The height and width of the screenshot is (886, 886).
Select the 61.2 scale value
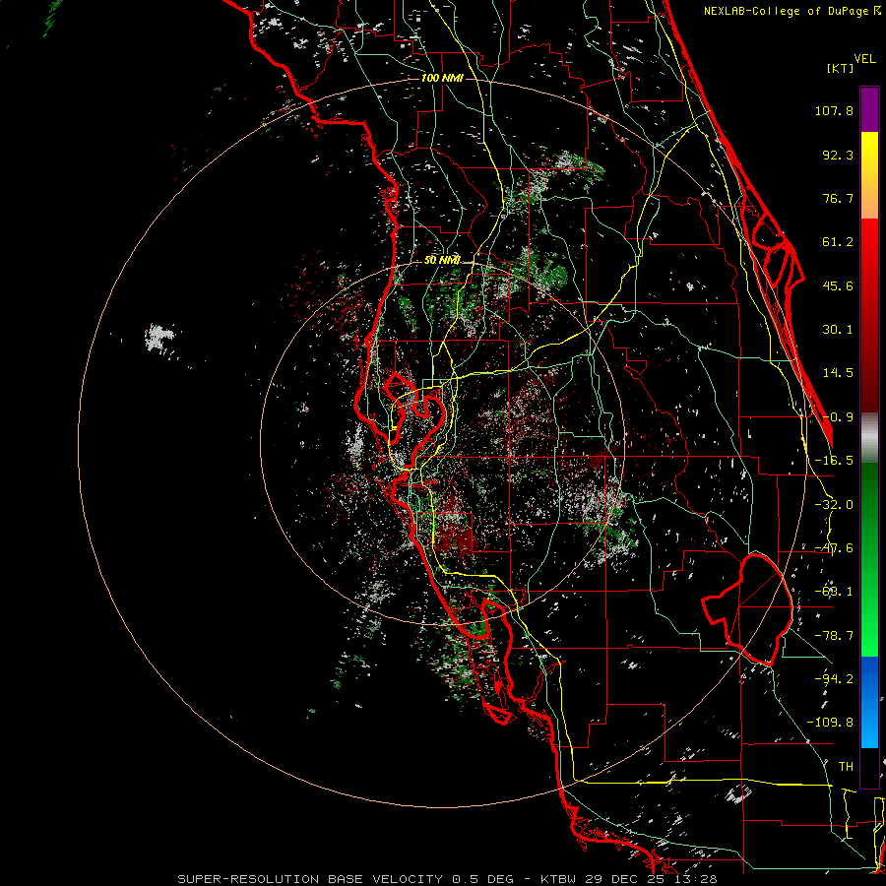838,242
